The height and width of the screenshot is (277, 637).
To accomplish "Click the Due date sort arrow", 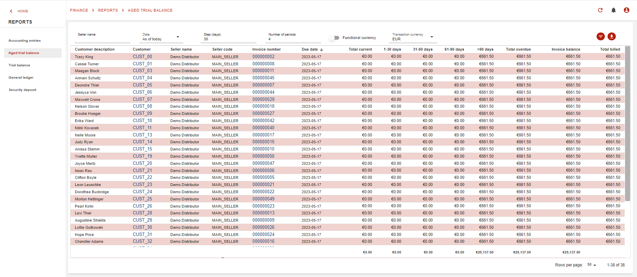I will pos(321,50).
